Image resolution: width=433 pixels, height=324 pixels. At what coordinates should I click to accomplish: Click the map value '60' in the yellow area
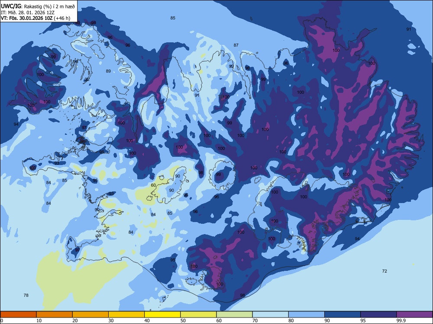(153, 185)
